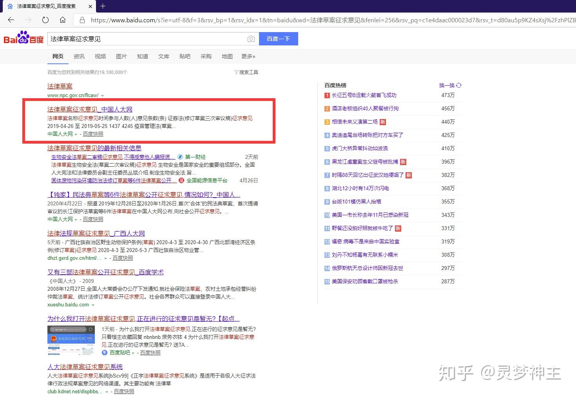
Task: Open 【独家】民法典草案等6件法律草案 result
Action: point(144,194)
